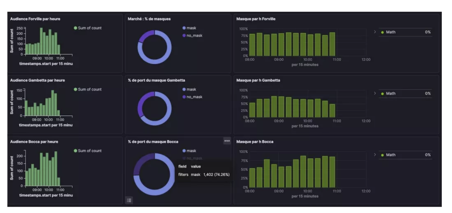This screenshot has height=213, width=452.
Task: Click Math legend dot in Gambetta mask chart
Action: (x=382, y=94)
